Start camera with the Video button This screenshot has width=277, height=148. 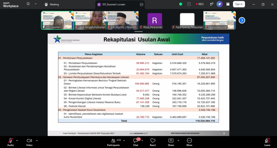coord(29,142)
